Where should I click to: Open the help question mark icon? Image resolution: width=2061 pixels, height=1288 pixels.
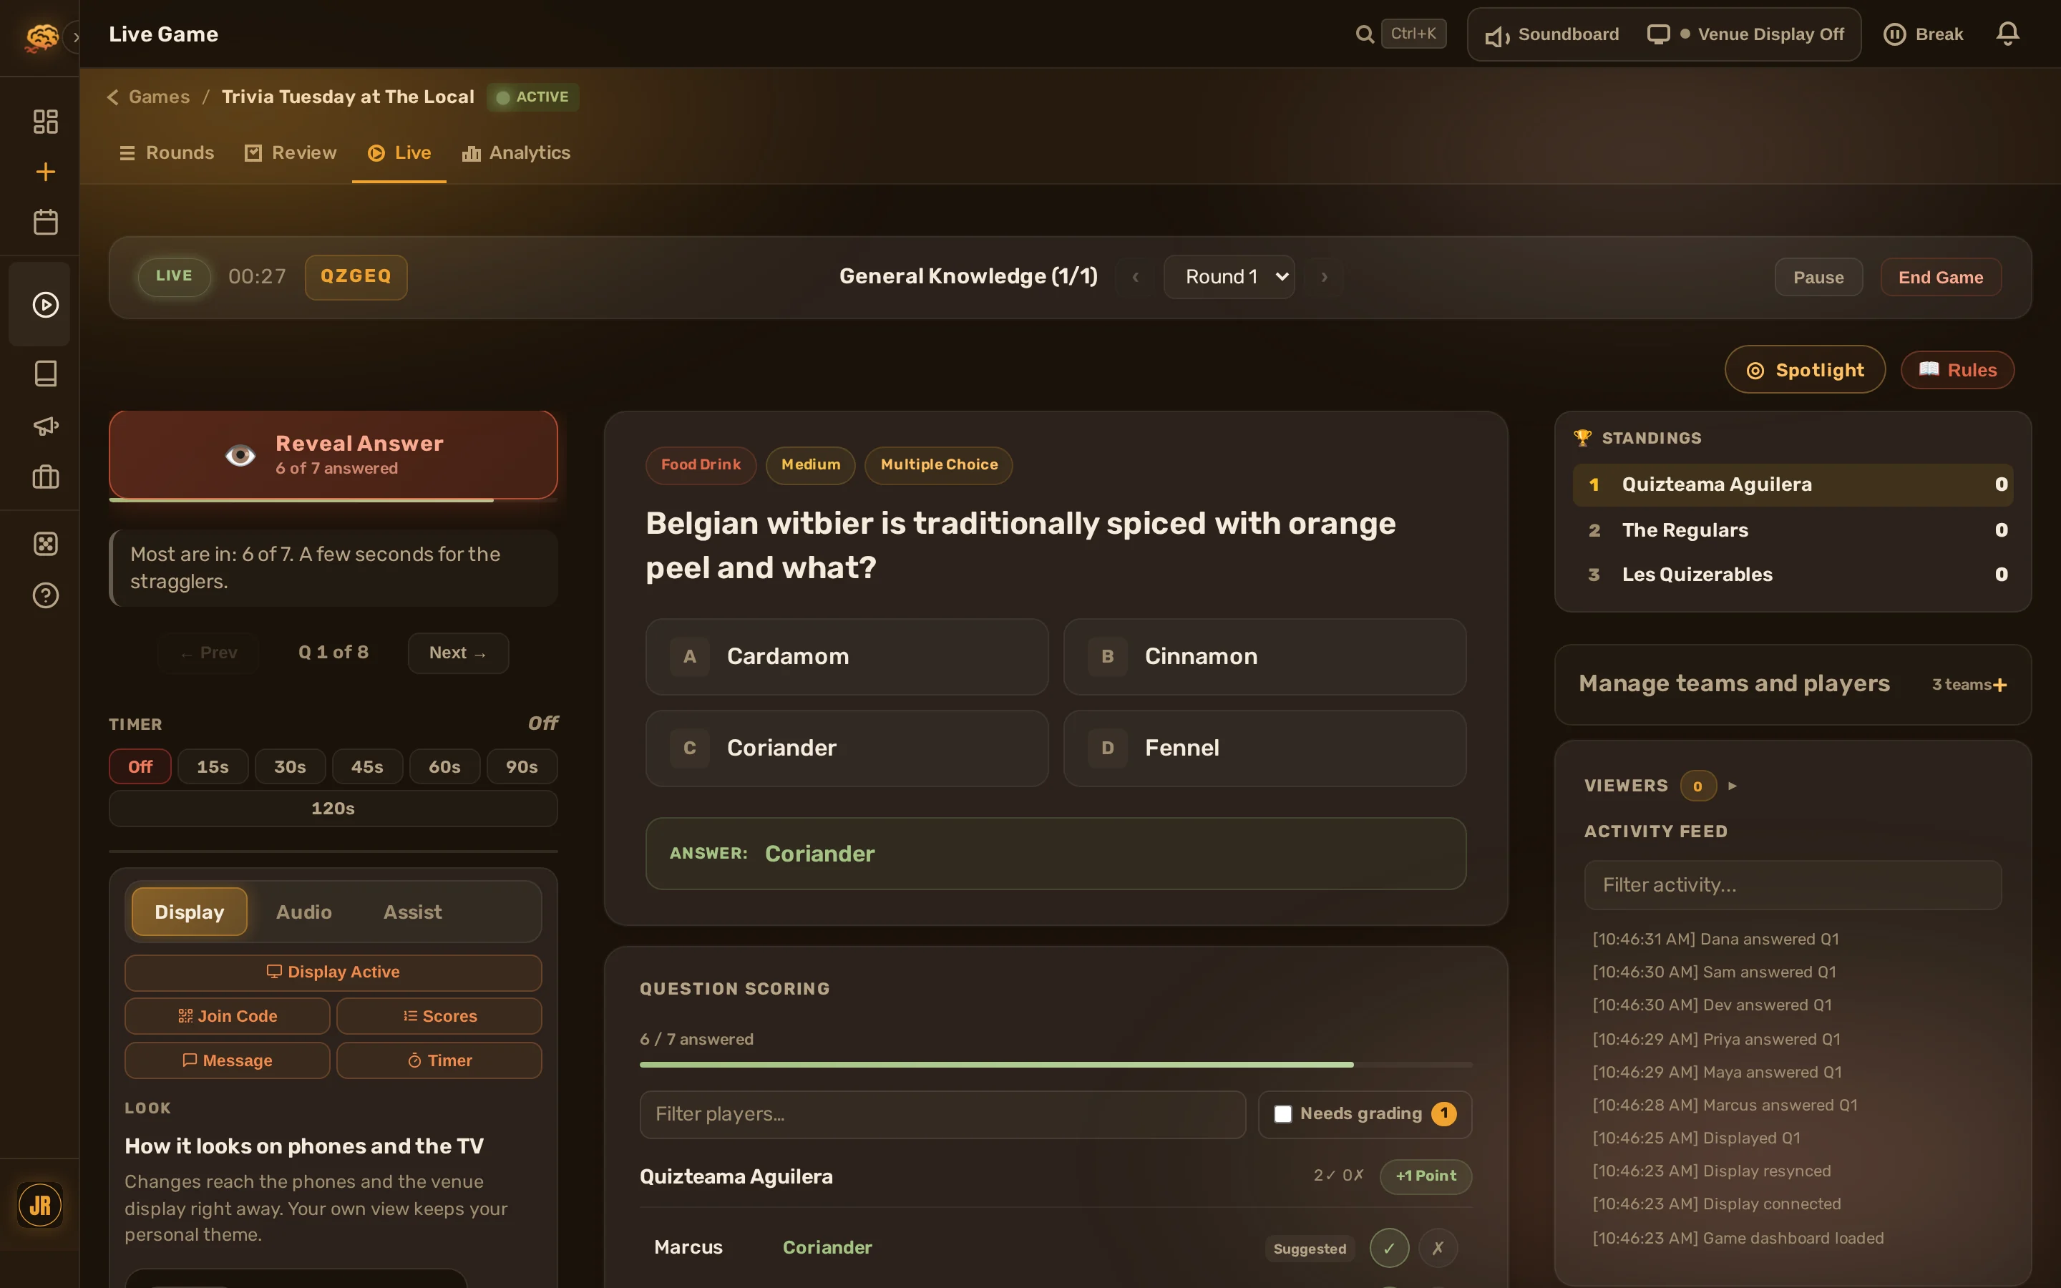pyautogui.click(x=45, y=595)
